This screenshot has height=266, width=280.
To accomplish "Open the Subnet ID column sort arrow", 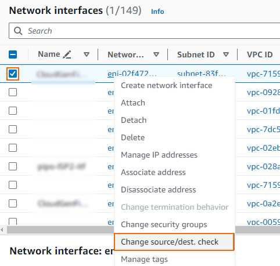I will (x=226, y=54).
